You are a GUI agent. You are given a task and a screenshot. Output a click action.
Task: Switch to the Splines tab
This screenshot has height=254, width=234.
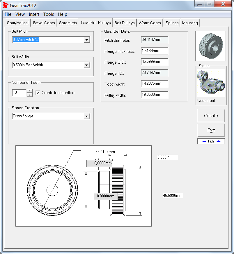tap(172, 23)
